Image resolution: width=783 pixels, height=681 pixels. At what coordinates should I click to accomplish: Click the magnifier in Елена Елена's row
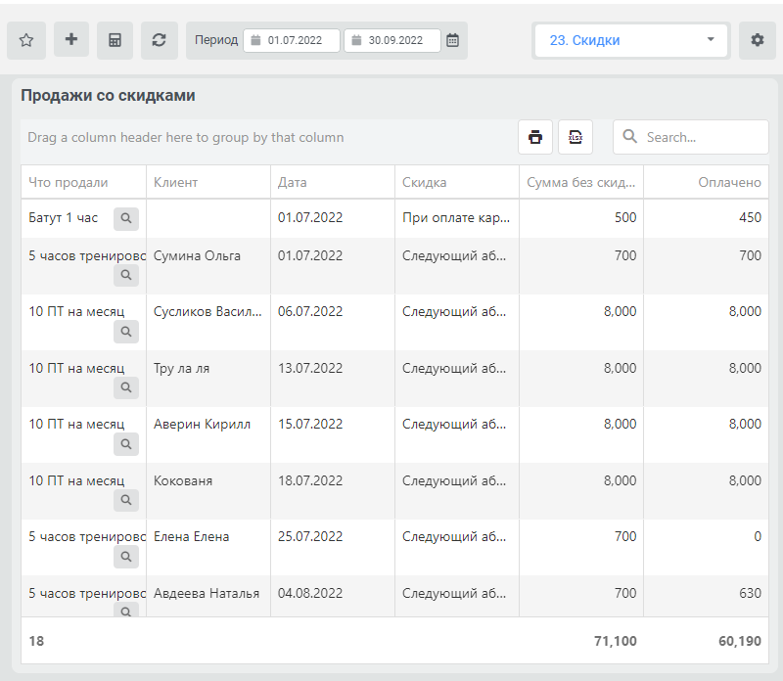pyautogui.click(x=126, y=556)
